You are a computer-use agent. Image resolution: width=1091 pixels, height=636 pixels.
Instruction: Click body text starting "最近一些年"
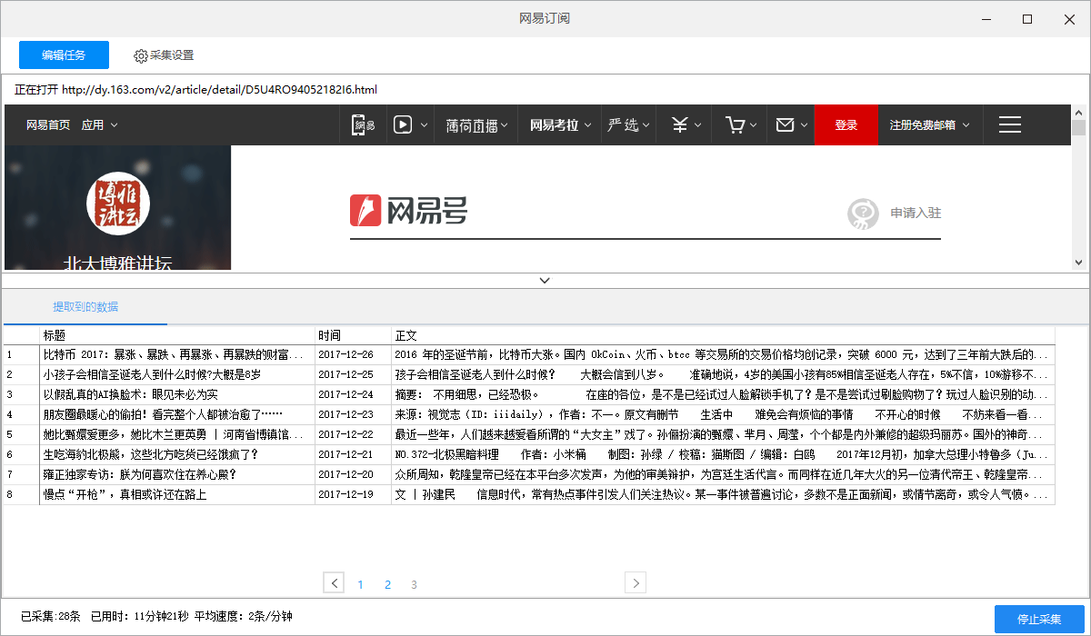click(x=723, y=434)
